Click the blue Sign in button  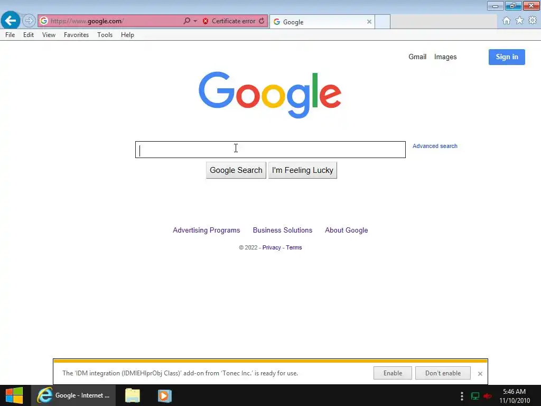coord(507,57)
